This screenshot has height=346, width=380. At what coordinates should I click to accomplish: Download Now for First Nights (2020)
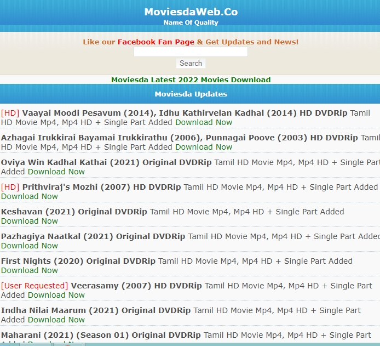(x=30, y=270)
